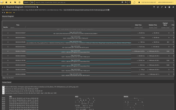Click the Performance Summary tag
The width and height of the screenshot is (176, 110).
(30, 7)
